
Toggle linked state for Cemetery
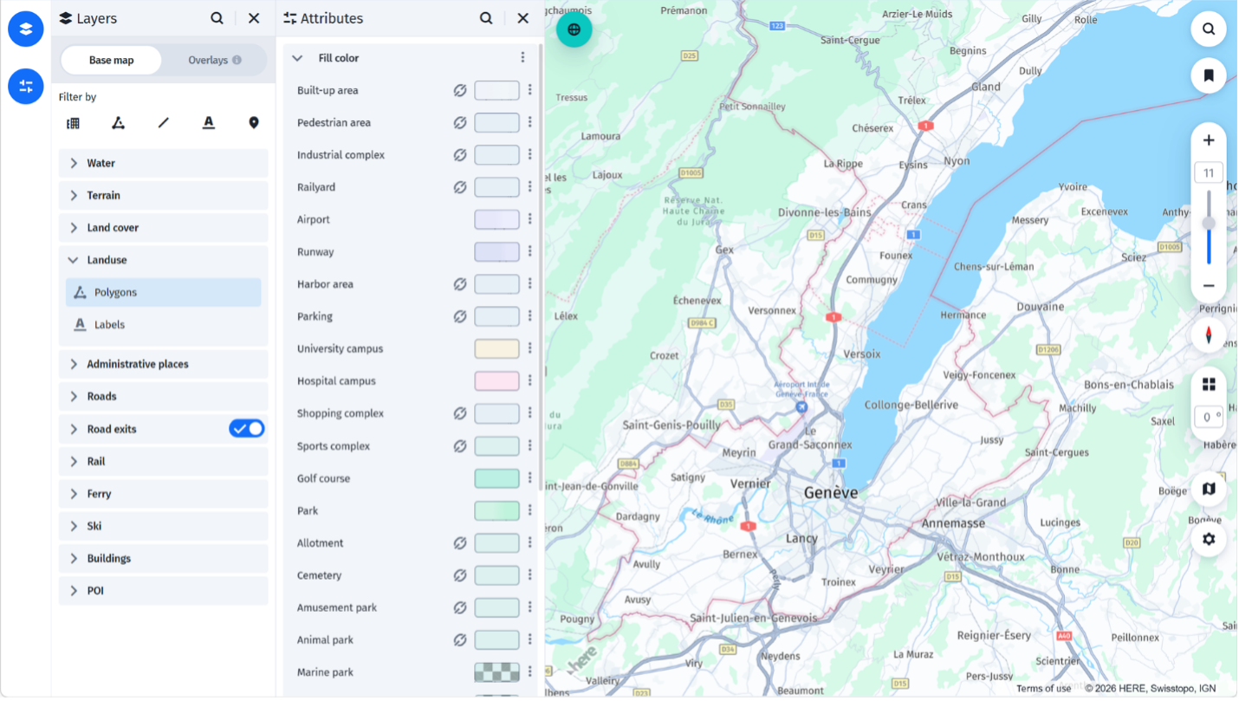[x=460, y=575]
